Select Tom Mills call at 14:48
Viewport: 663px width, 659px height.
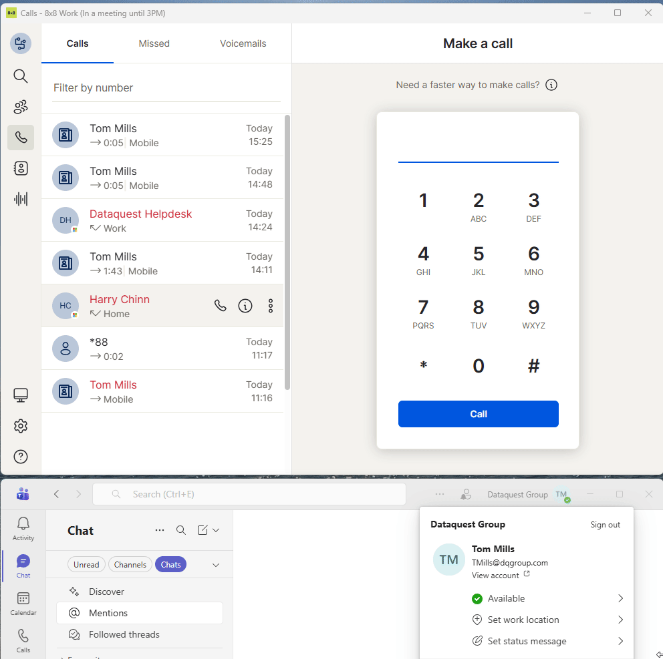pyautogui.click(x=162, y=178)
